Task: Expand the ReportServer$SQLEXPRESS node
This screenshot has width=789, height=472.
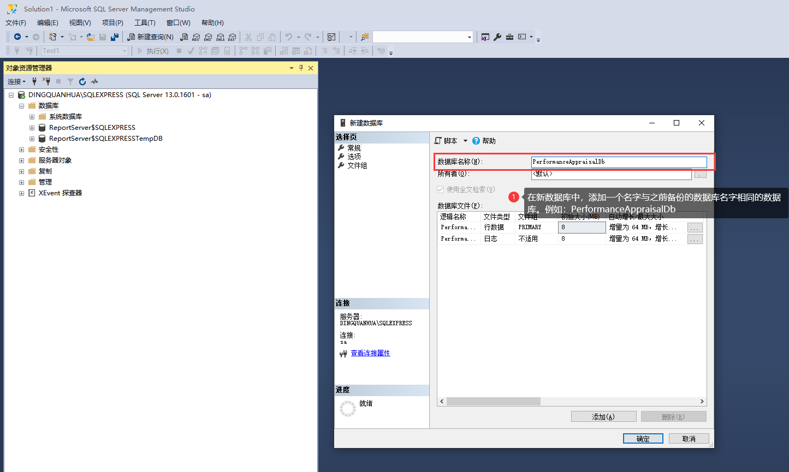Action: coord(31,127)
